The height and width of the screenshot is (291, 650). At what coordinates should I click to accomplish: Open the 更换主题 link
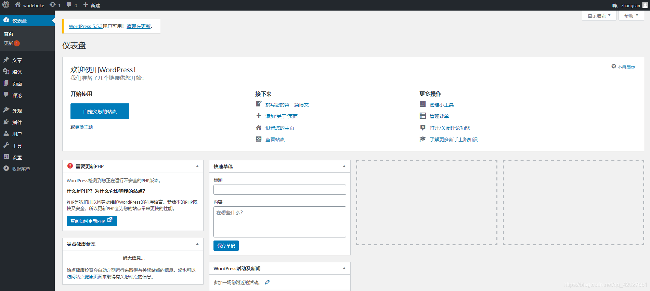pos(84,127)
